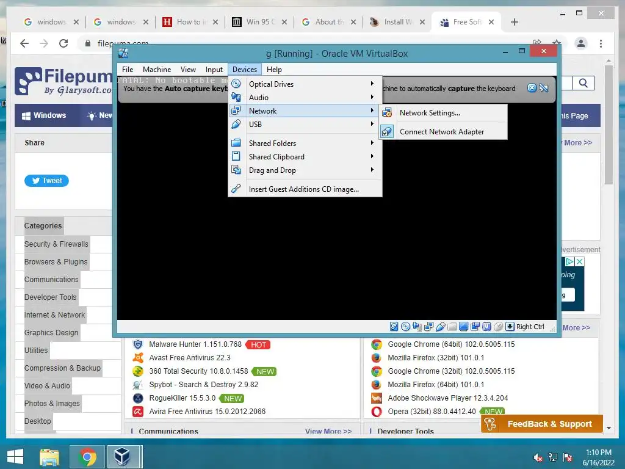The image size is (625, 469).
Task: Open the View menu in VirtualBox
Action: tap(188, 70)
